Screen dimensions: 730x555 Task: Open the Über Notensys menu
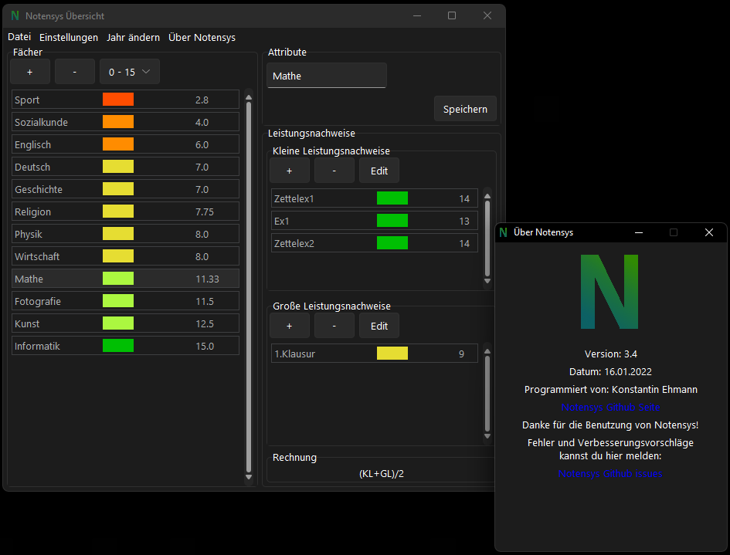202,37
